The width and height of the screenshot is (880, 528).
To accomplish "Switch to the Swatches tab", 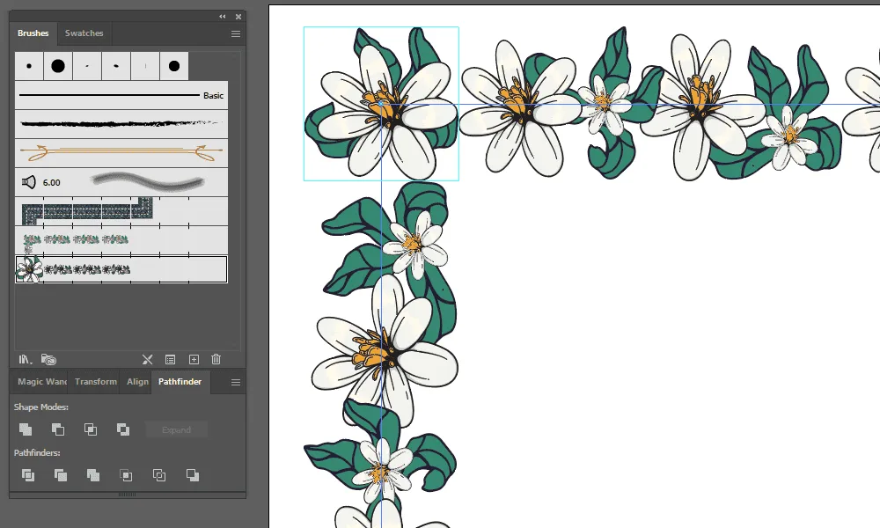I will pos(84,33).
